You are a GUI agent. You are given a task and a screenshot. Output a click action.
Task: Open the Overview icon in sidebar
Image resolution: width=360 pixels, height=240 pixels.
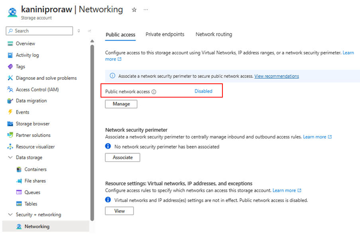[x=10, y=43]
